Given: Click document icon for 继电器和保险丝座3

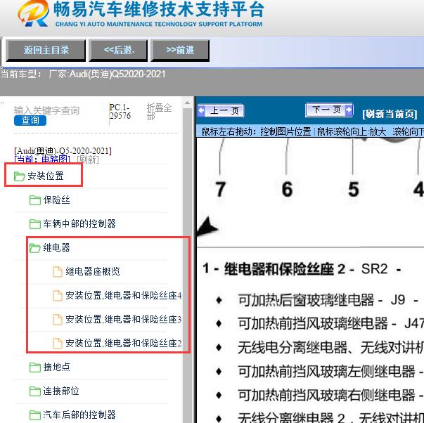Looking at the screenshot, I should click(58, 320).
